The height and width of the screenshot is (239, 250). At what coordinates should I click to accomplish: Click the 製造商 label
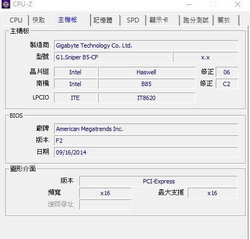point(40,45)
